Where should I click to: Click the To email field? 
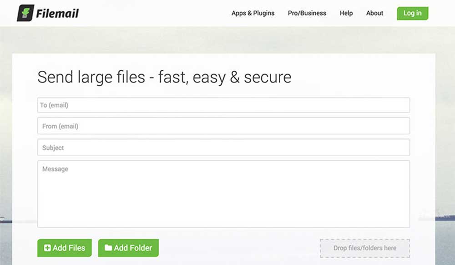coord(223,104)
